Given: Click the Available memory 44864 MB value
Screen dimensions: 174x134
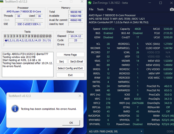Looking at the screenshot, I should point(76,16).
